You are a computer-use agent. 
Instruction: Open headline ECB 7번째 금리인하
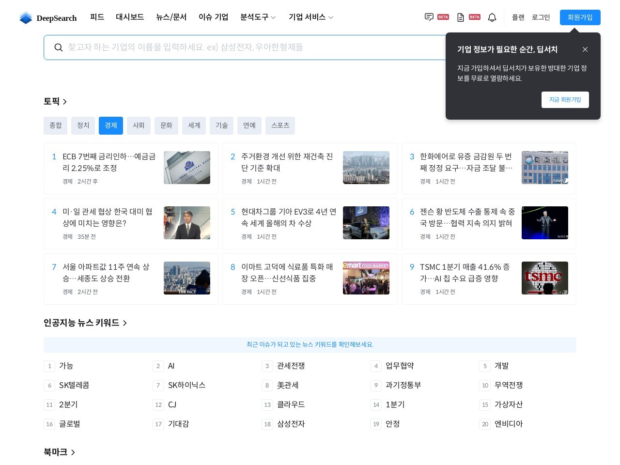tap(109, 162)
